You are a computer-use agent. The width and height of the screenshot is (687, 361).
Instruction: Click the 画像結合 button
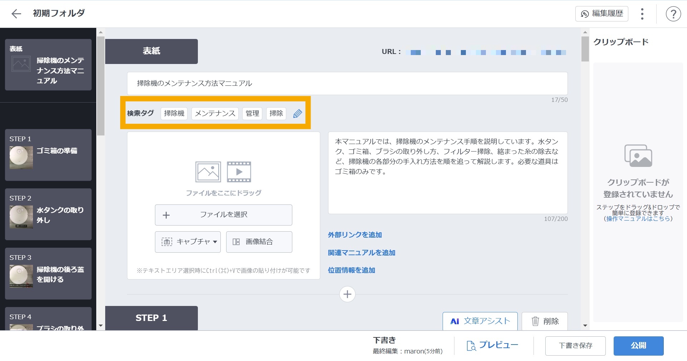[259, 242]
